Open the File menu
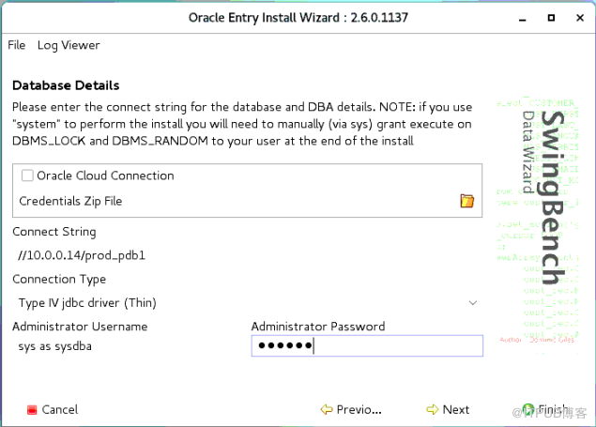596x427 pixels. click(x=16, y=45)
